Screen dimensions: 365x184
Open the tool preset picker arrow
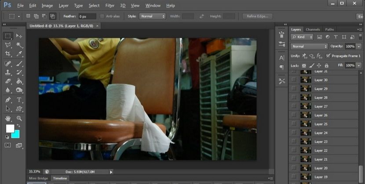[19, 17]
